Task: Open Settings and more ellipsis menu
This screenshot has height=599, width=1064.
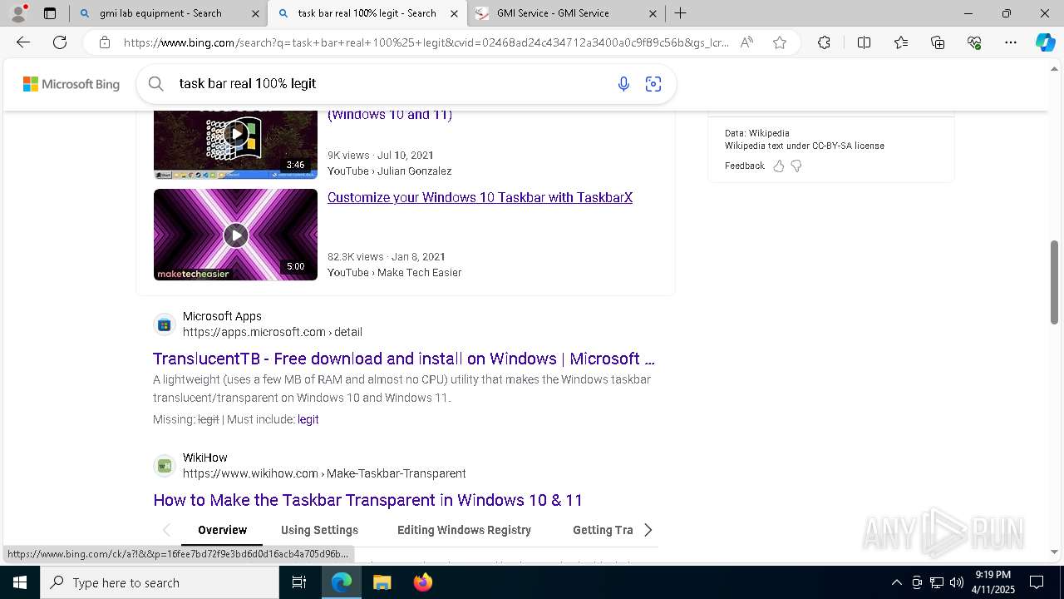Action: click(x=1011, y=42)
